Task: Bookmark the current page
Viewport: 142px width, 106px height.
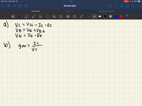Action: (122, 6)
